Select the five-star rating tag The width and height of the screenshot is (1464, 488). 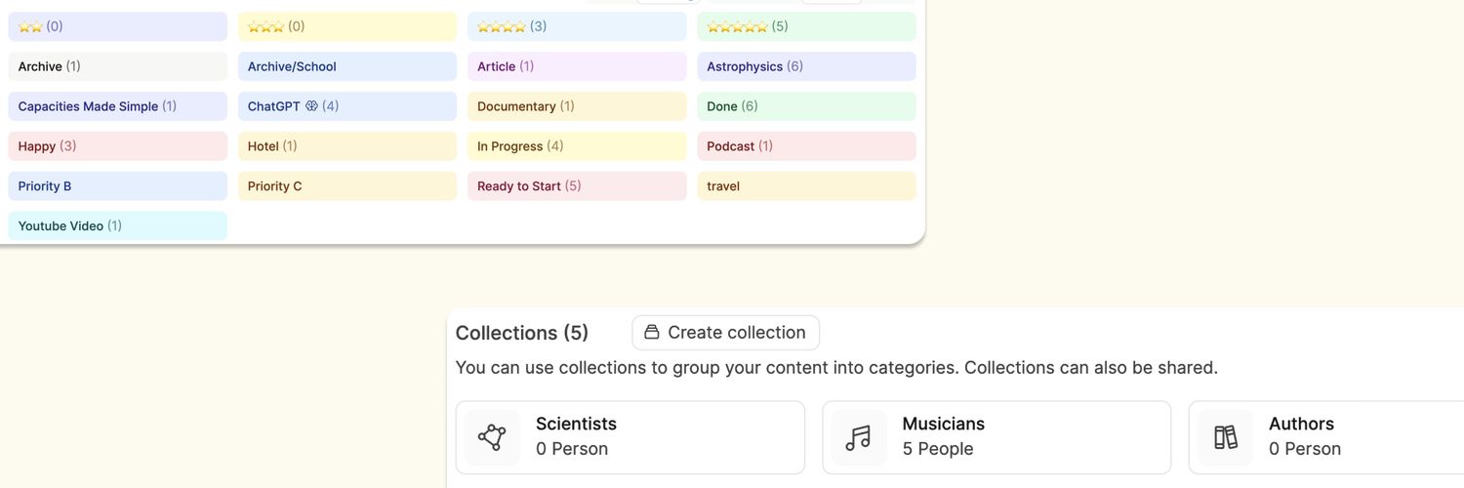(x=806, y=26)
